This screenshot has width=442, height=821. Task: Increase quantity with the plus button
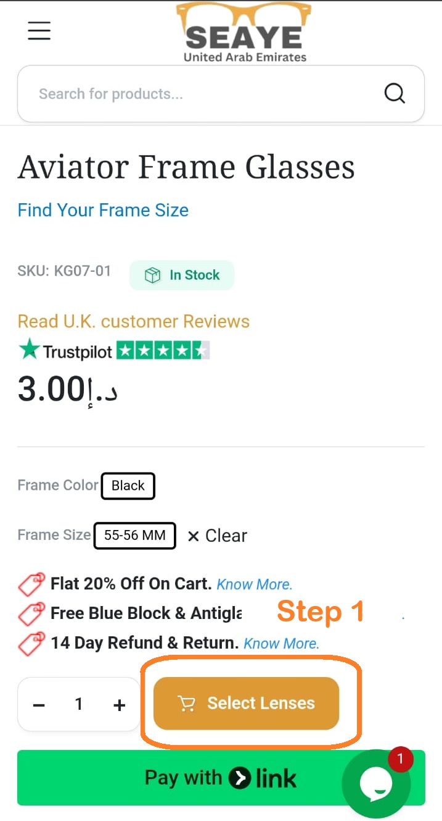click(x=120, y=705)
